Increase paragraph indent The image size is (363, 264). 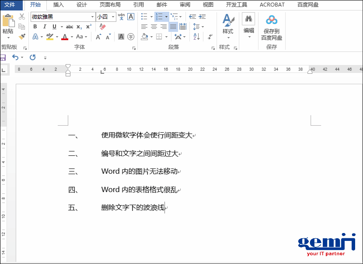[202, 17]
